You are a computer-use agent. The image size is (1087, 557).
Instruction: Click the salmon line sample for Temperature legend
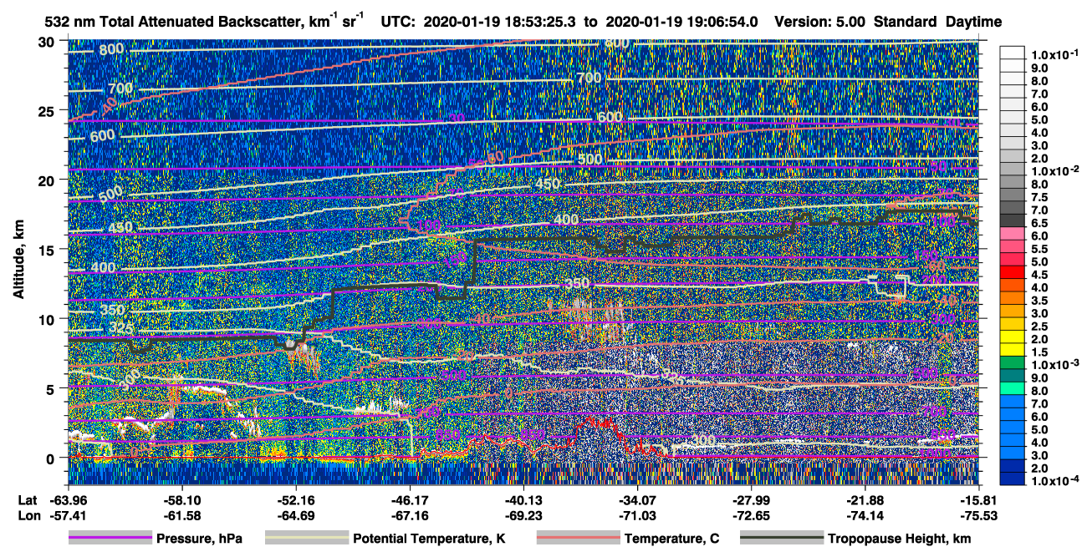coord(577,539)
